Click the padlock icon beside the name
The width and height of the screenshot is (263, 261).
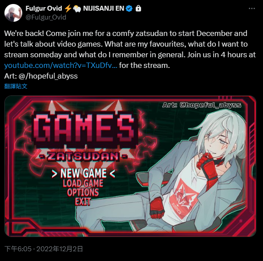(x=138, y=8)
